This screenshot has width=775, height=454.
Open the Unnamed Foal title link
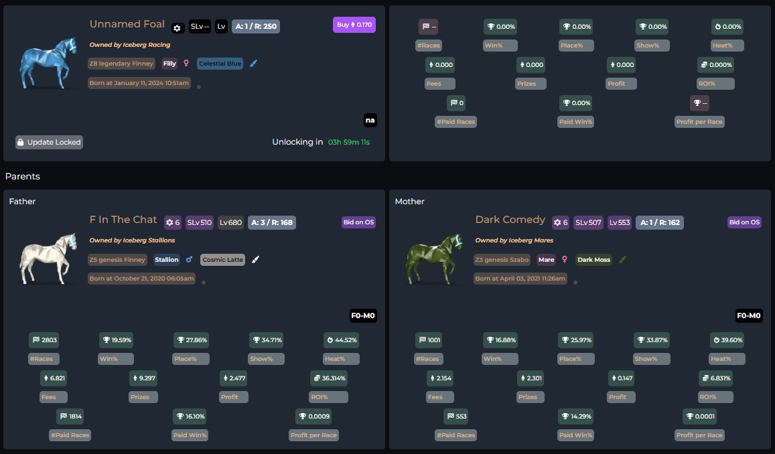click(x=127, y=24)
